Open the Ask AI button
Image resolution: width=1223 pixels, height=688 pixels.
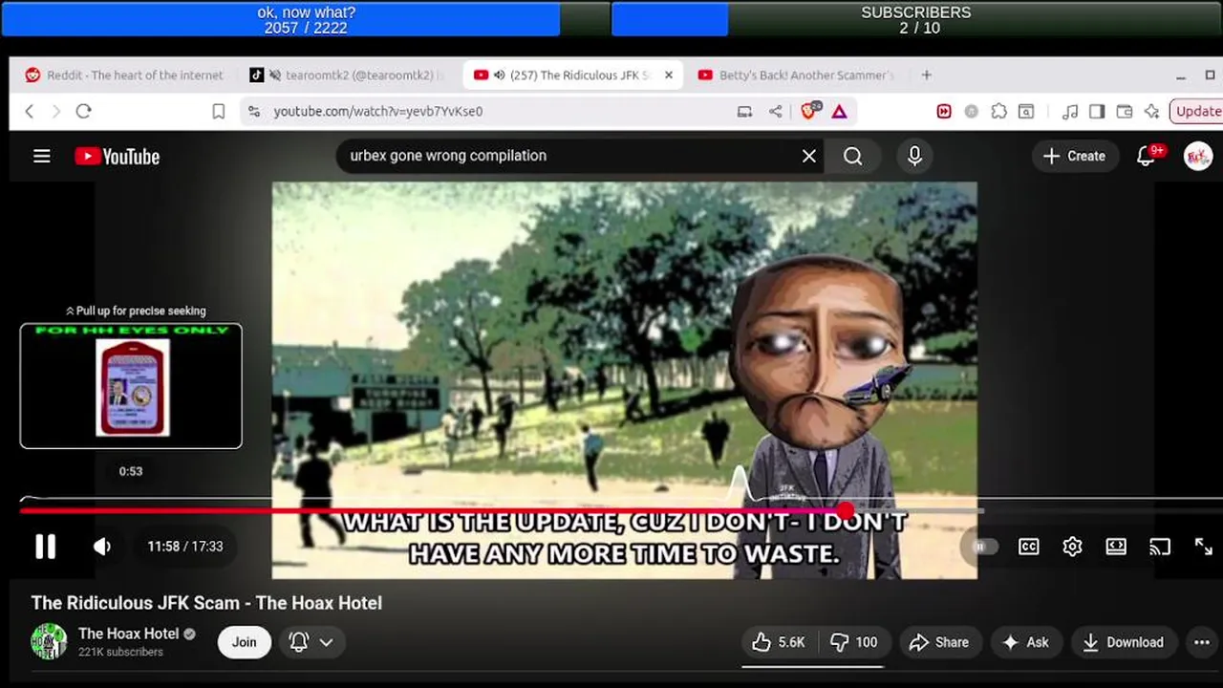coord(1025,642)
